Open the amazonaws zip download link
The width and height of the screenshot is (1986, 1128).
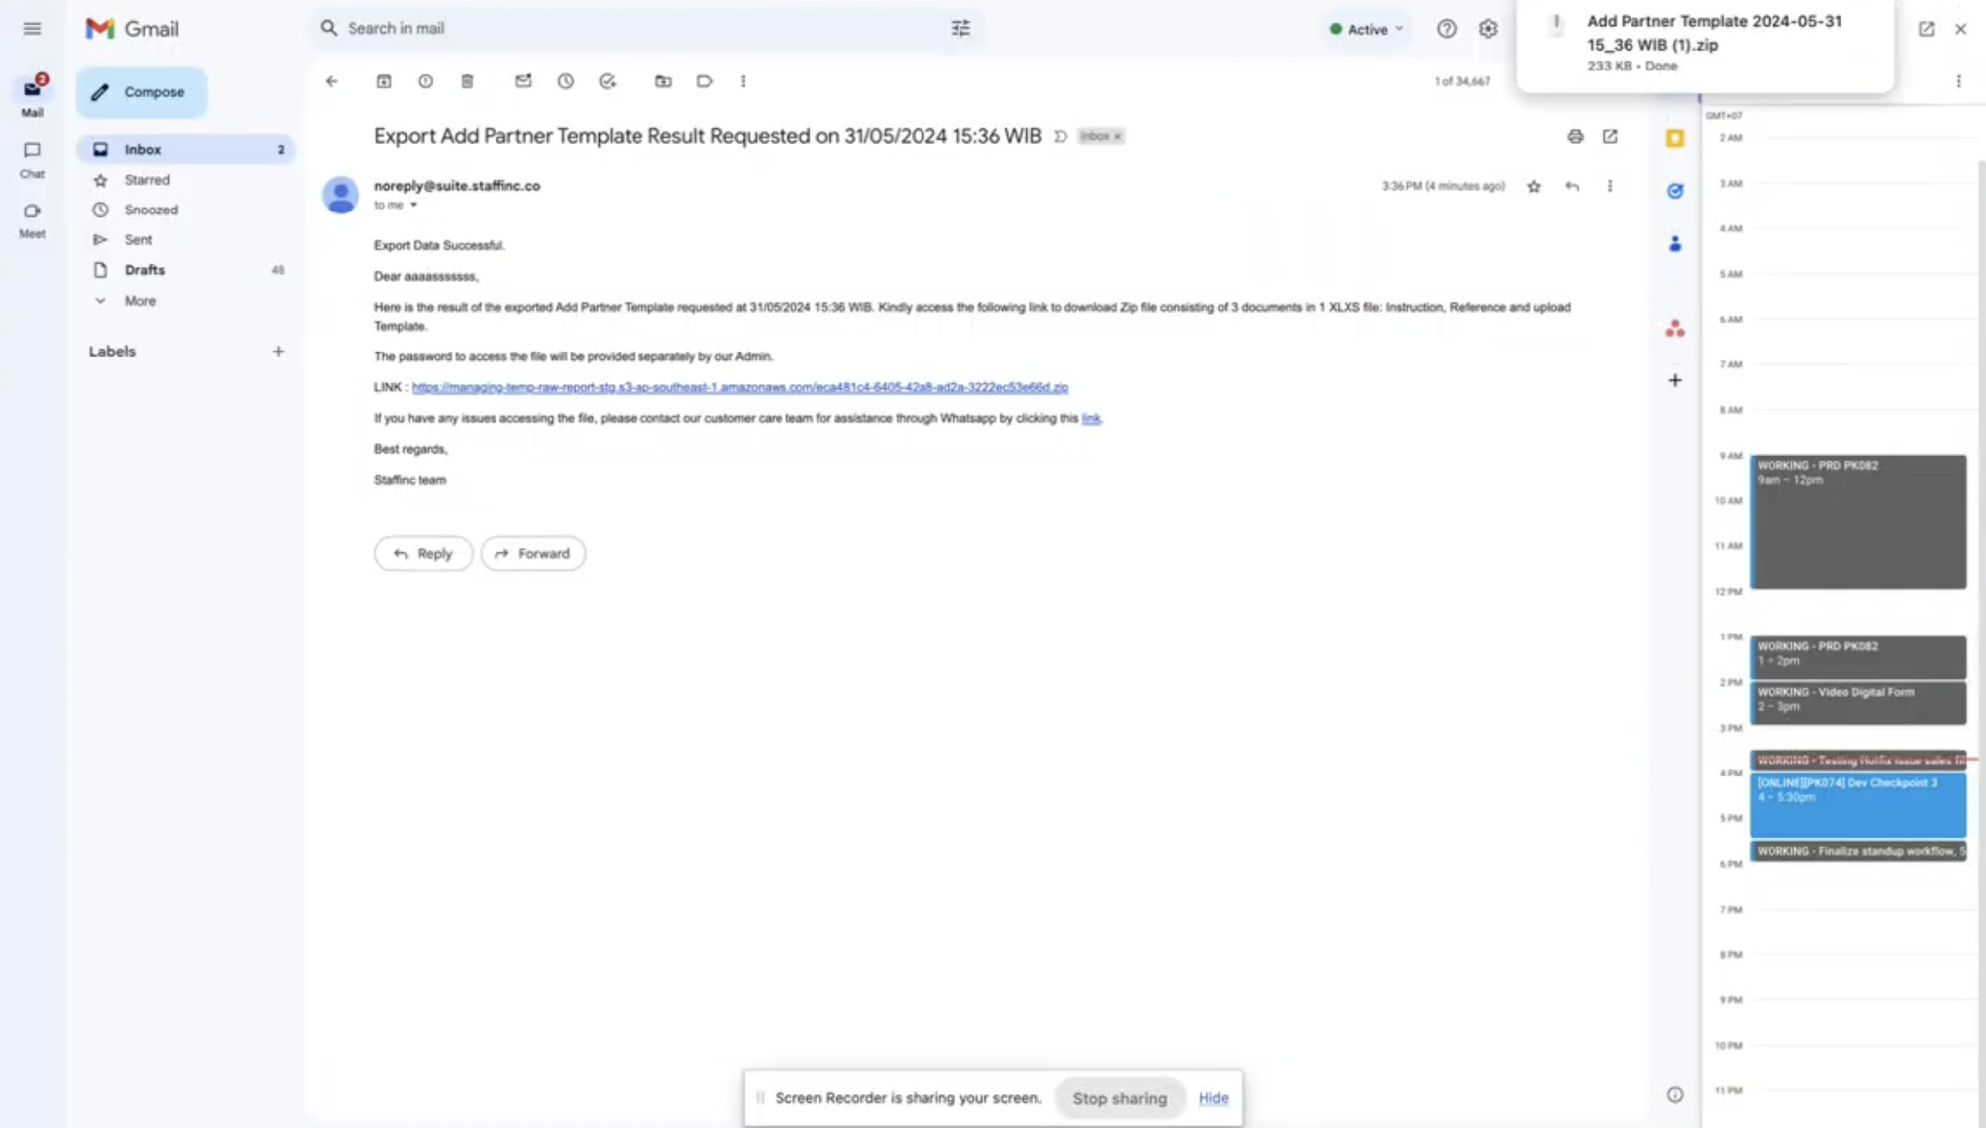(x=740, y=387)
